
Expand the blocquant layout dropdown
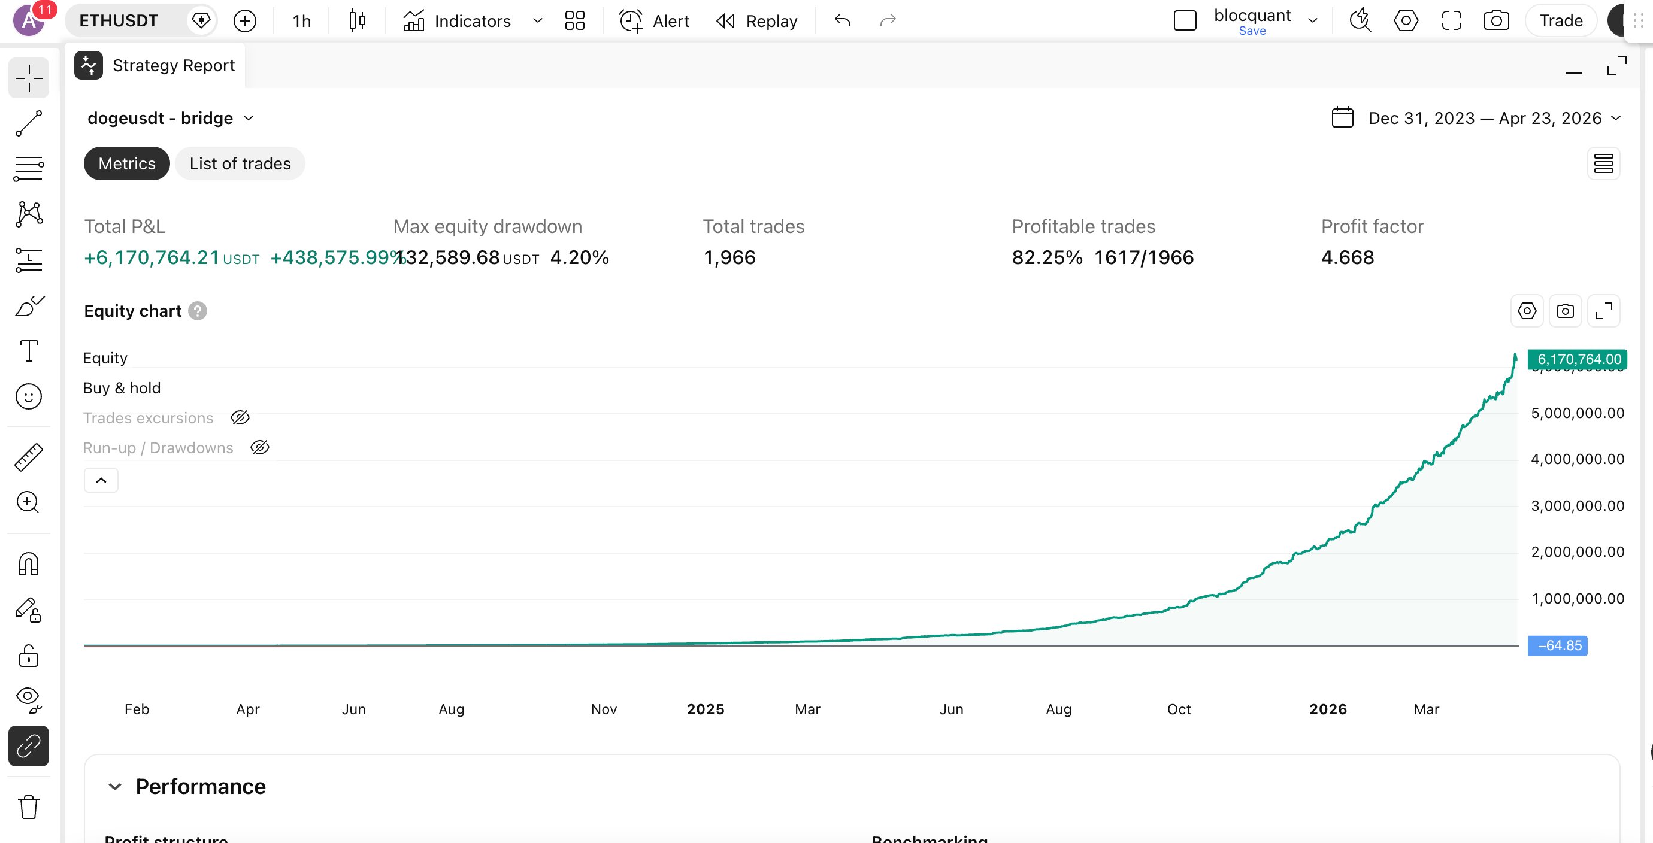1313,20
